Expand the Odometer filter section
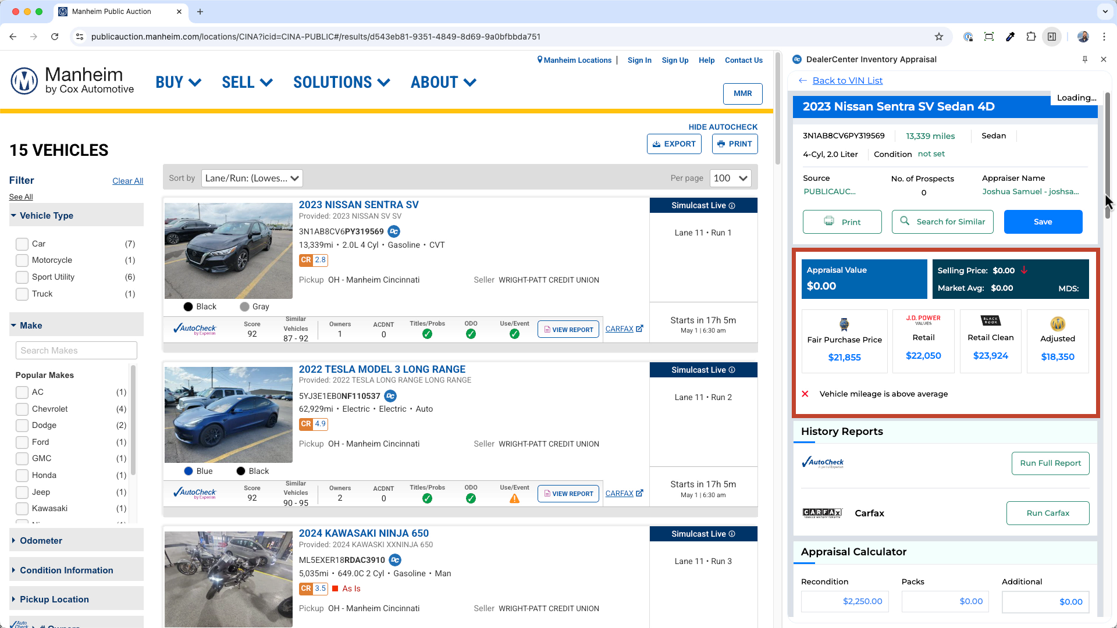 [x=76, y=541]
